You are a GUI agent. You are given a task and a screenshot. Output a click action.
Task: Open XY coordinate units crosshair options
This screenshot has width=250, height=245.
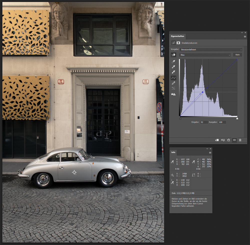point(172,175)
